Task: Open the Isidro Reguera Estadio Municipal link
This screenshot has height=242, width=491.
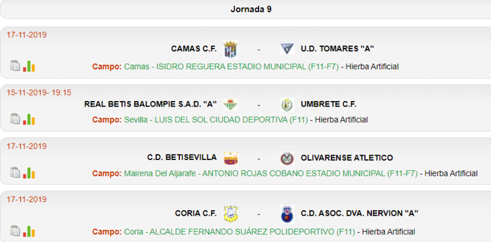Action: pyautogui.click(x=231, y=67)
